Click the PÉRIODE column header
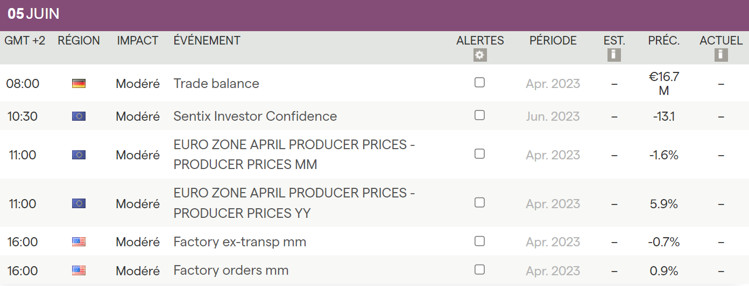The height and width of the screenshot is (286, 749). click(x=553, y=41)
